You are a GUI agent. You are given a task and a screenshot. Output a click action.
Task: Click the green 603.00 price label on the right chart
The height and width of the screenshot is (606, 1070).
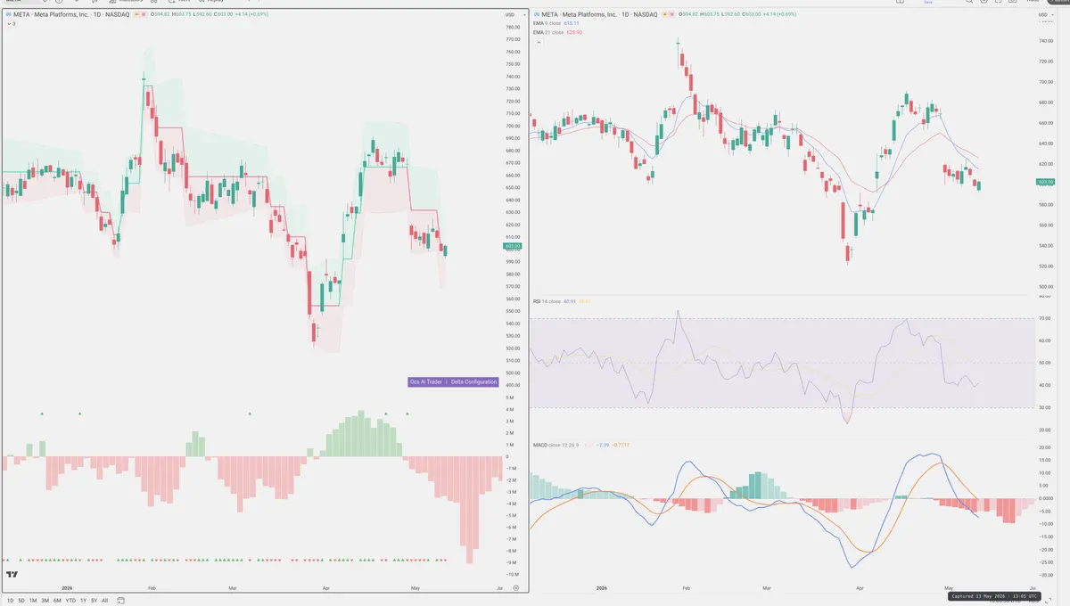[1047, 183]
